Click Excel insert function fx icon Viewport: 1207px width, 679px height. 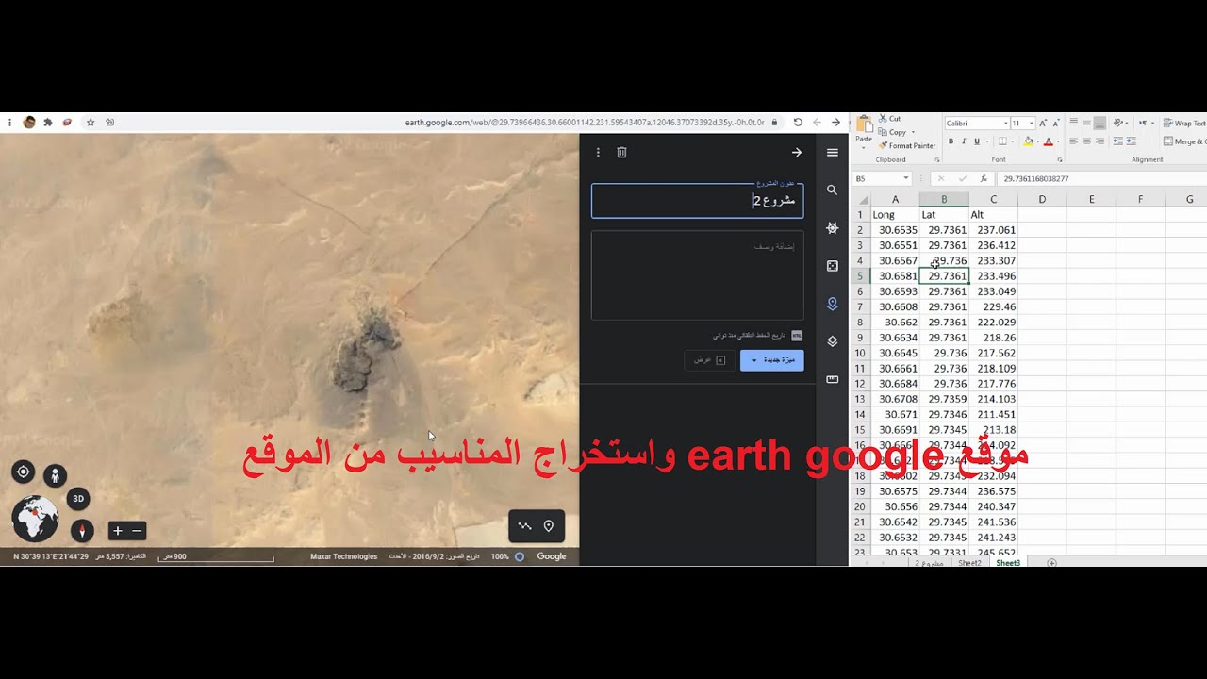pyautogui.click(x=984, y=178)
